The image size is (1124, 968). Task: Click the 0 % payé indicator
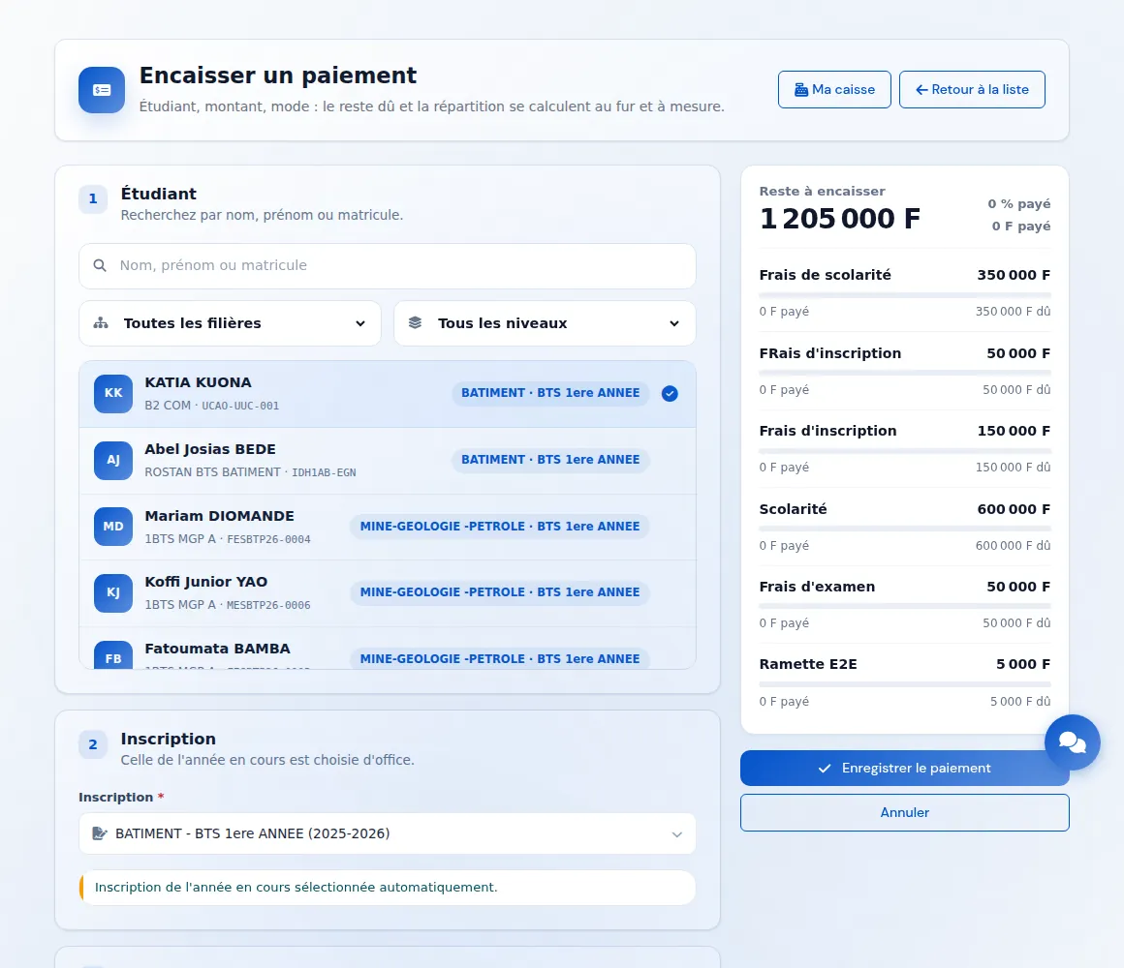click(x=1018, y=204)
